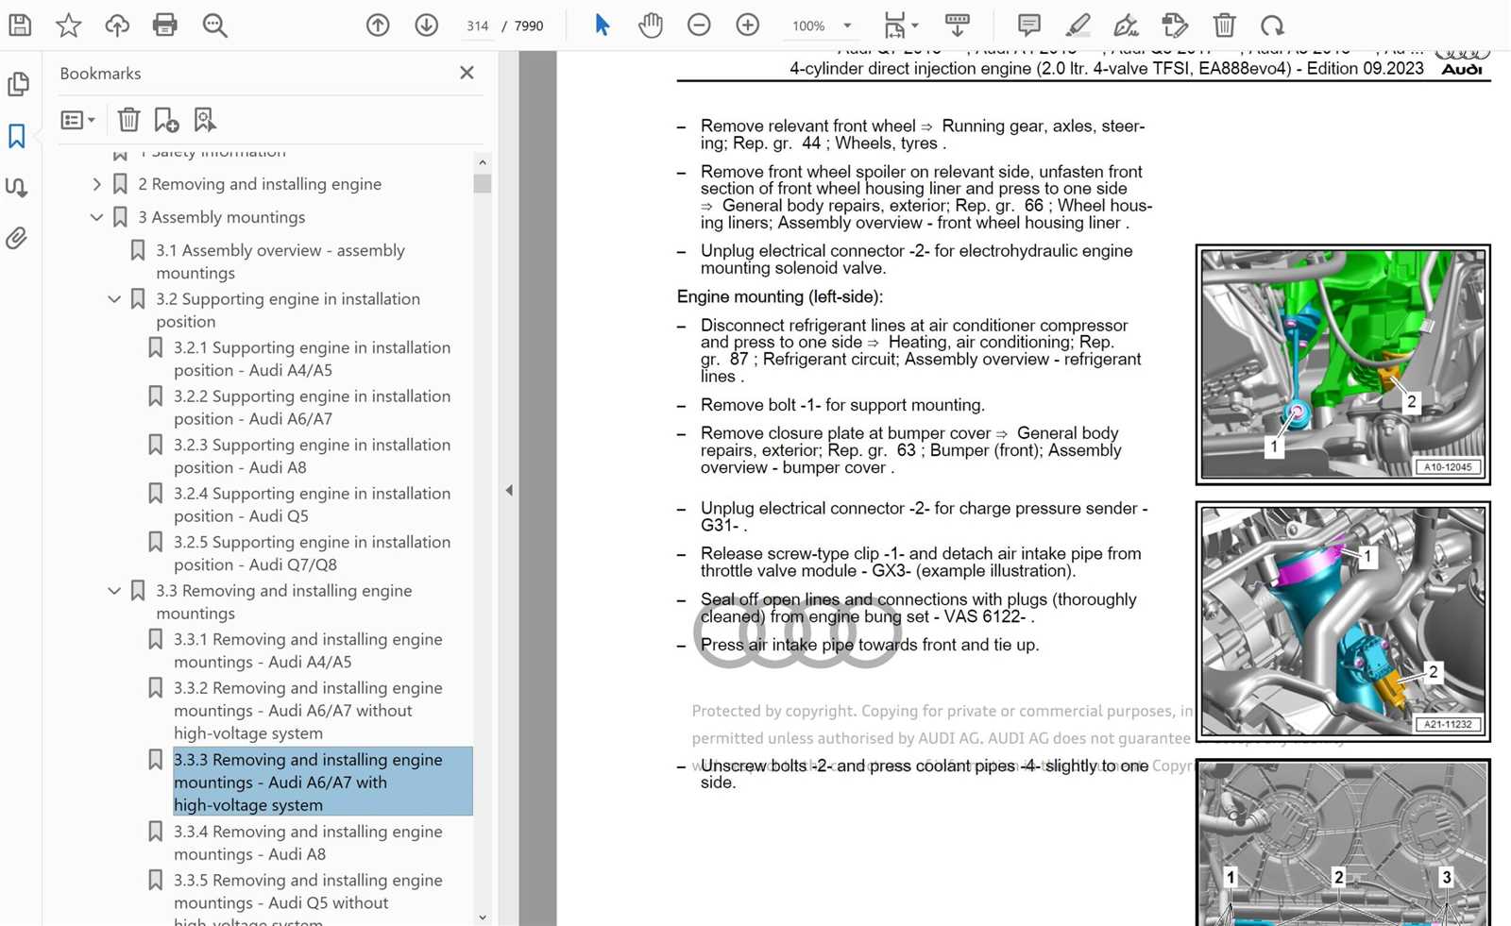Image resolution: width=1511 pixels, height=926 pixels.
Task: Add a sticky note comment
Action: point(1029,25)
